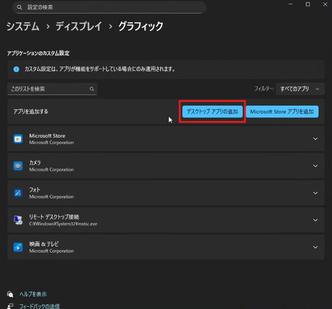Expand the 映画 & テレビ entry chevron
The width and height of the screenshot is (332, 309).
point(315,247)
